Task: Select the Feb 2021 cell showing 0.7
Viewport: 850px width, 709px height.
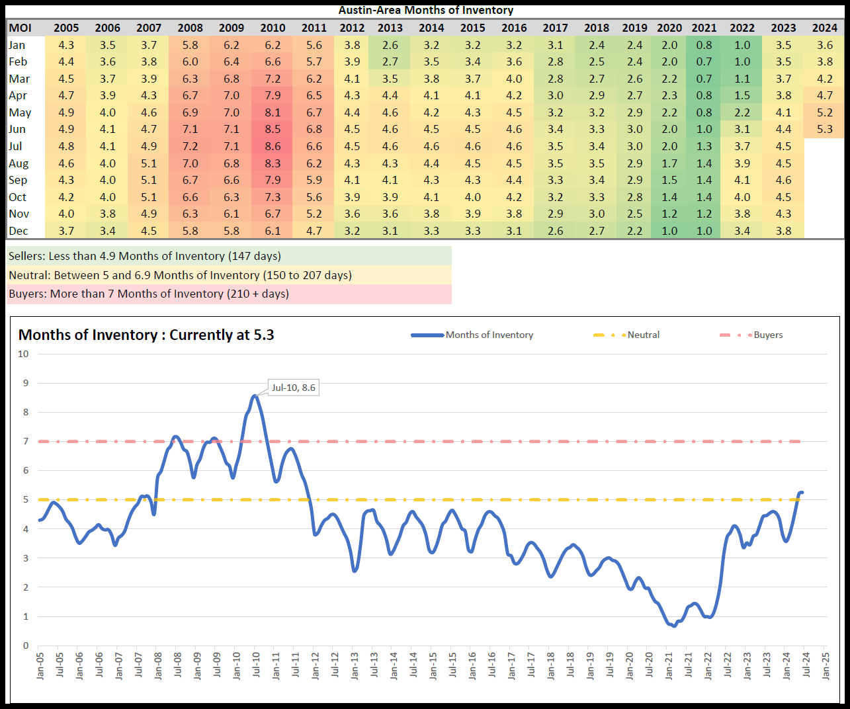Action: click(x=704, y=62)
